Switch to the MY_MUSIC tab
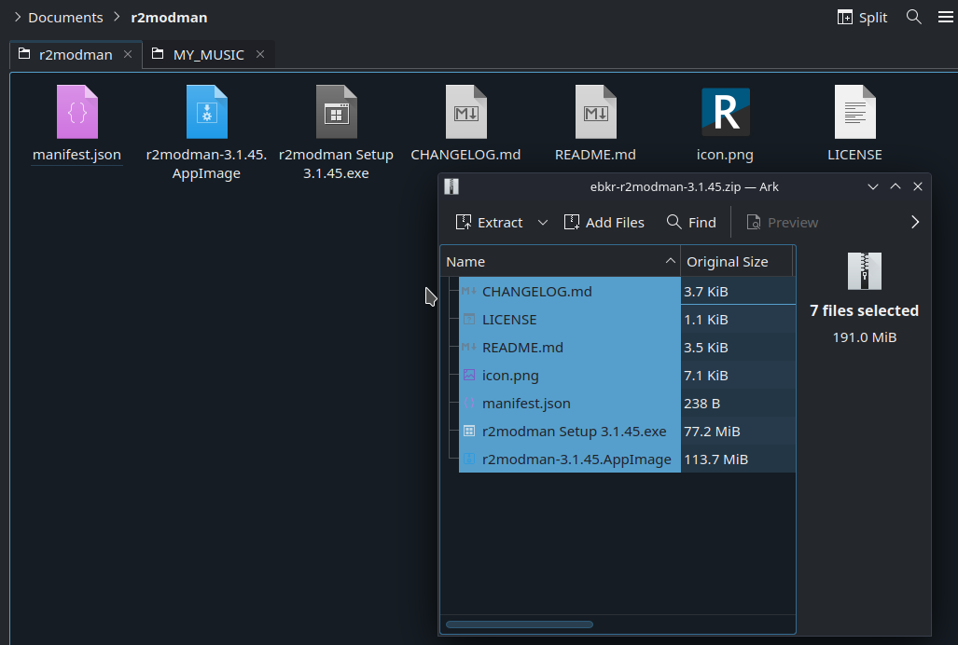958x645 pixels. point(208,55)
